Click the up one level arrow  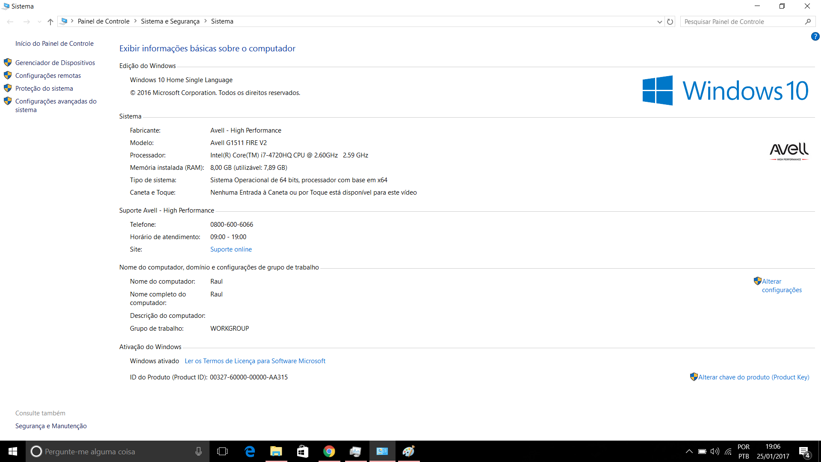click(50, 21)
